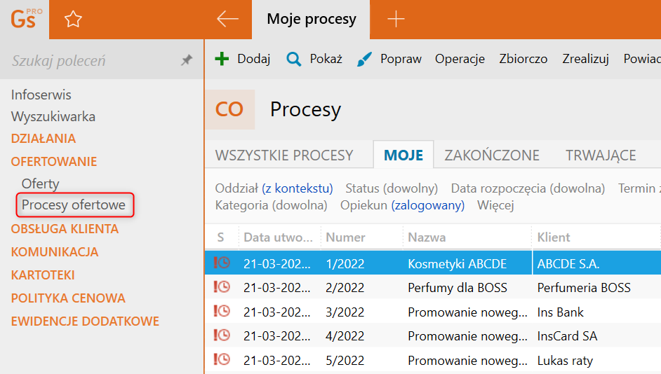Expand the DZIAŁANIA menu section
The width and height of the screenshot is (661, 374).
click(x=44, y=139)
